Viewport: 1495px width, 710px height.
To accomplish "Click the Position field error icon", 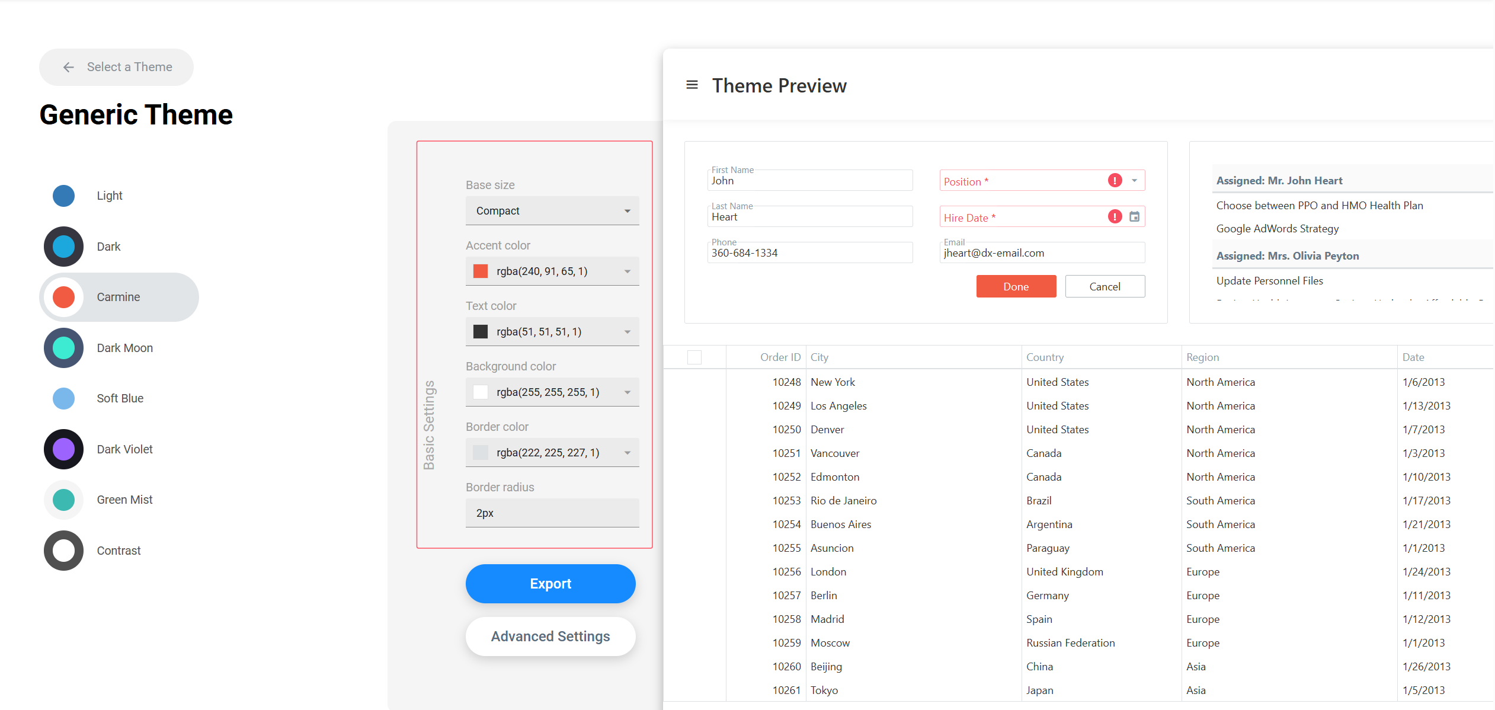I will [x=1115, y=181].
